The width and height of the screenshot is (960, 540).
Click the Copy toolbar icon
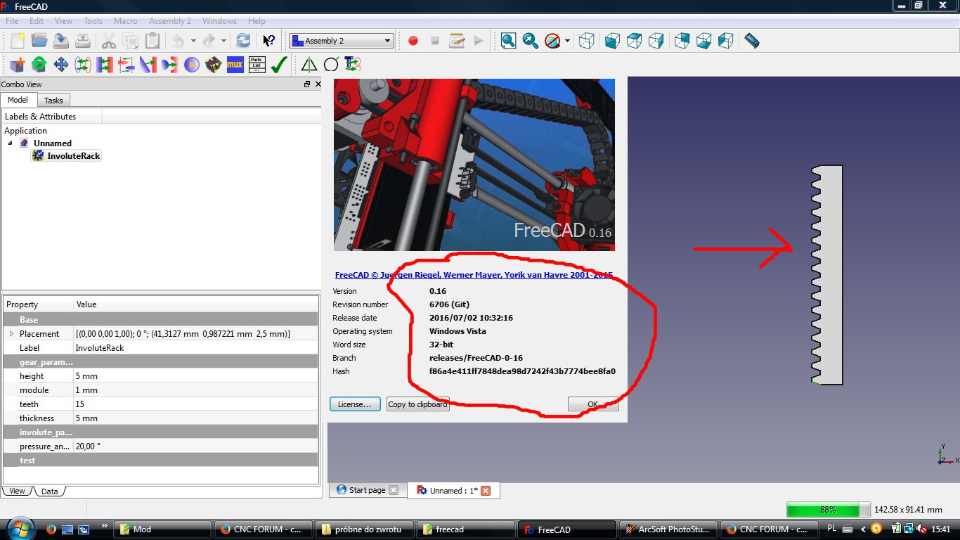tap(130, 41)
